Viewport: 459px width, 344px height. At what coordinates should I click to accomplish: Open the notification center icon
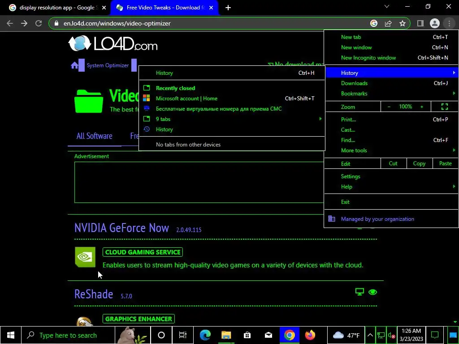[x=435, y=335]
